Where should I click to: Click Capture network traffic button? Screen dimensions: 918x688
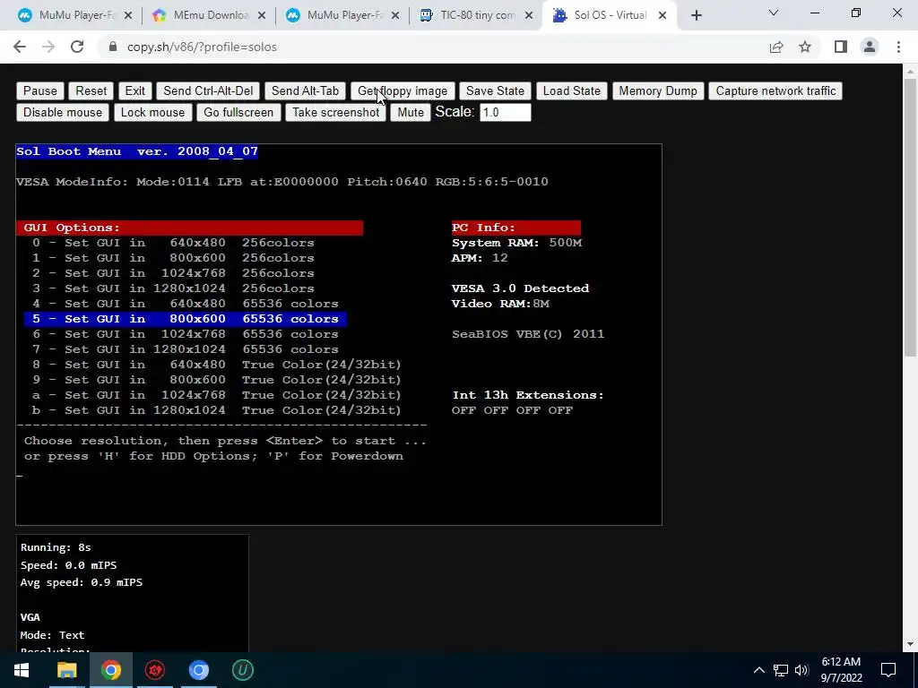coord(775,90)
